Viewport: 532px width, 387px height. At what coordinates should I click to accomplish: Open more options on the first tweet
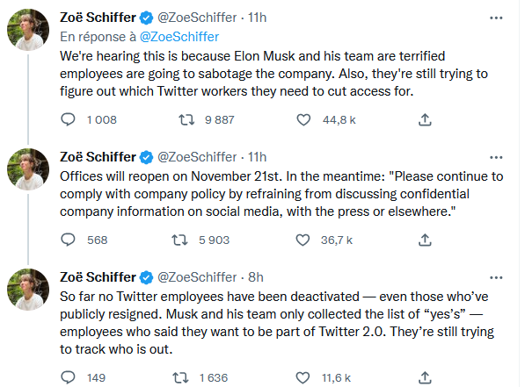tap(496, 18)
